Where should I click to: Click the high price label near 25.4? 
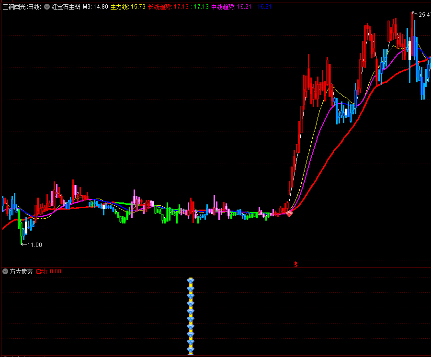[x=424, y=14]
